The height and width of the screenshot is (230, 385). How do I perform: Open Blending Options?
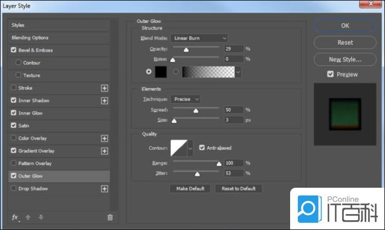pos(59,37)
